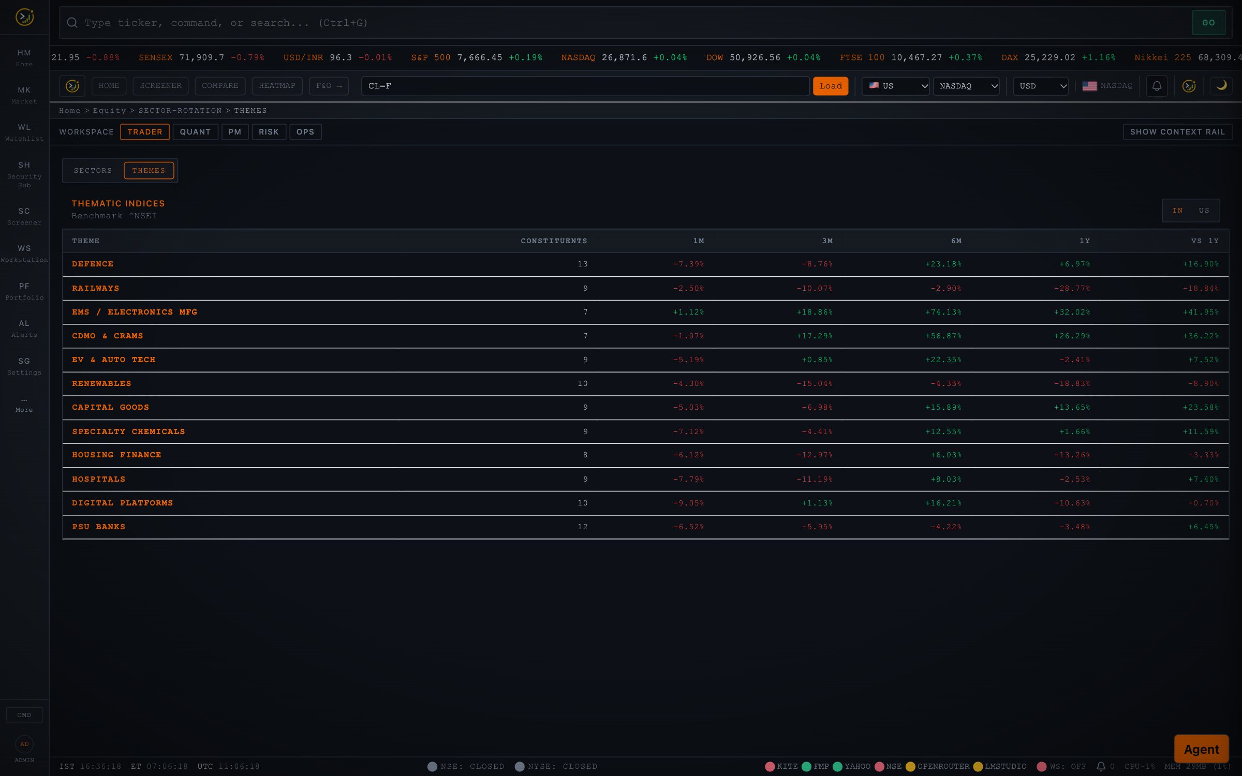Select the THEMES toggle
1242x776 pixels.
[149, 171]
